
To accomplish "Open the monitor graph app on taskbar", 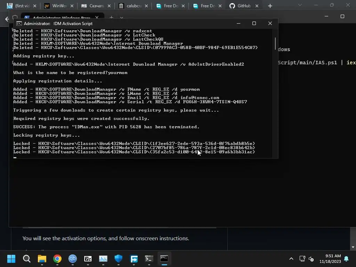I will pyautogui.click(x=103, y=259).
